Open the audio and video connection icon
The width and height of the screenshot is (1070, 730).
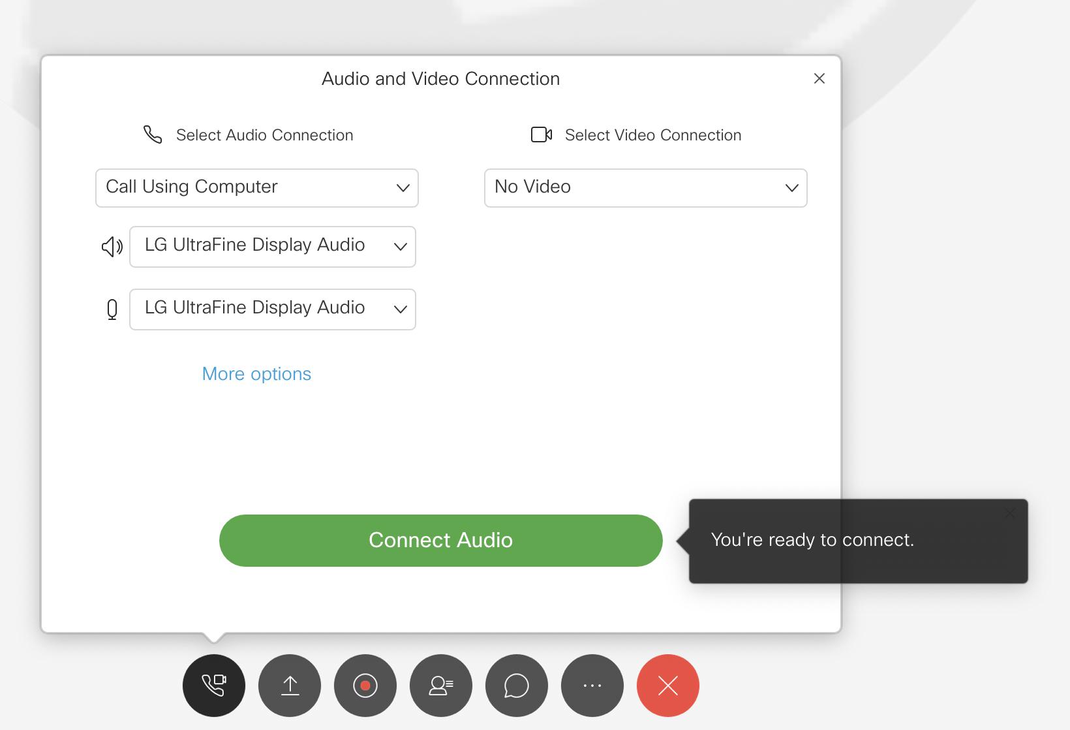tap(213, 686)
